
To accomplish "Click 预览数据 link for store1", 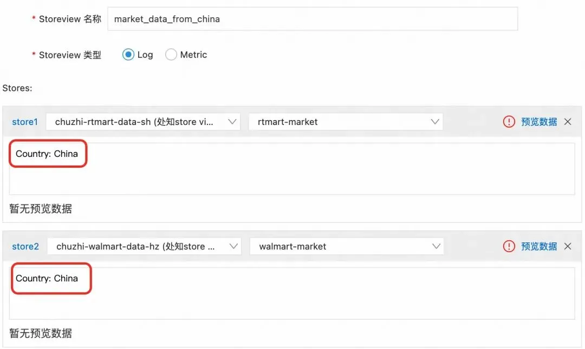I will [x=539, y=122].
